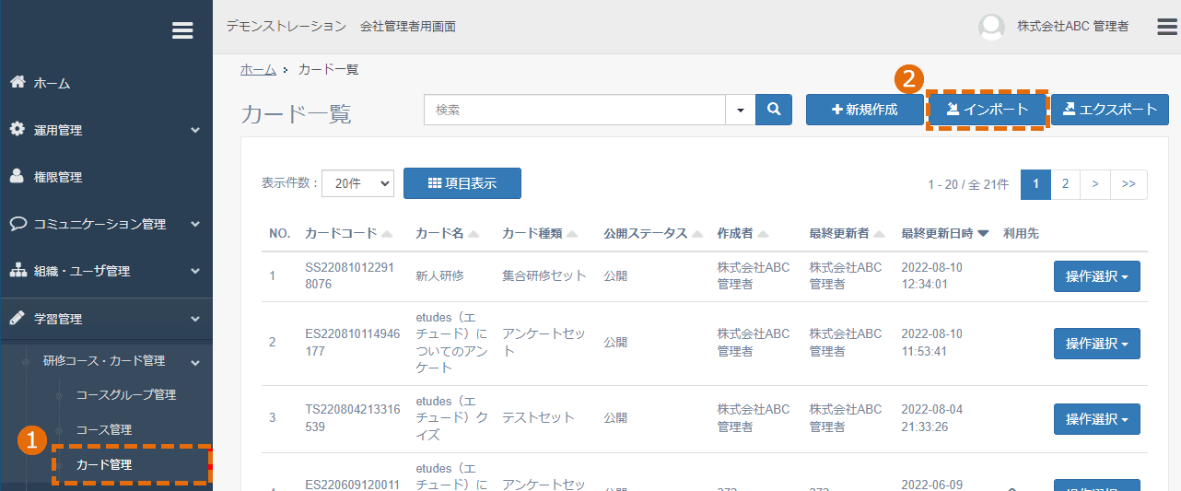
Task: Click the 運用管理 gear icon
Action: click(18, 129)
